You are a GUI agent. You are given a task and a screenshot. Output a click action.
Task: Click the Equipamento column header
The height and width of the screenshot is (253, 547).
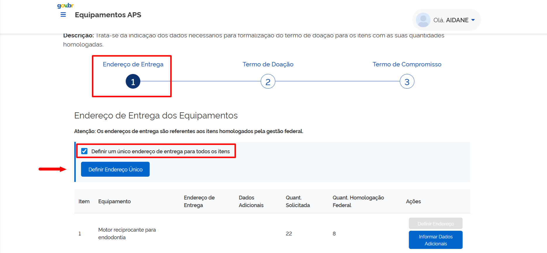(x=114, y=202)
